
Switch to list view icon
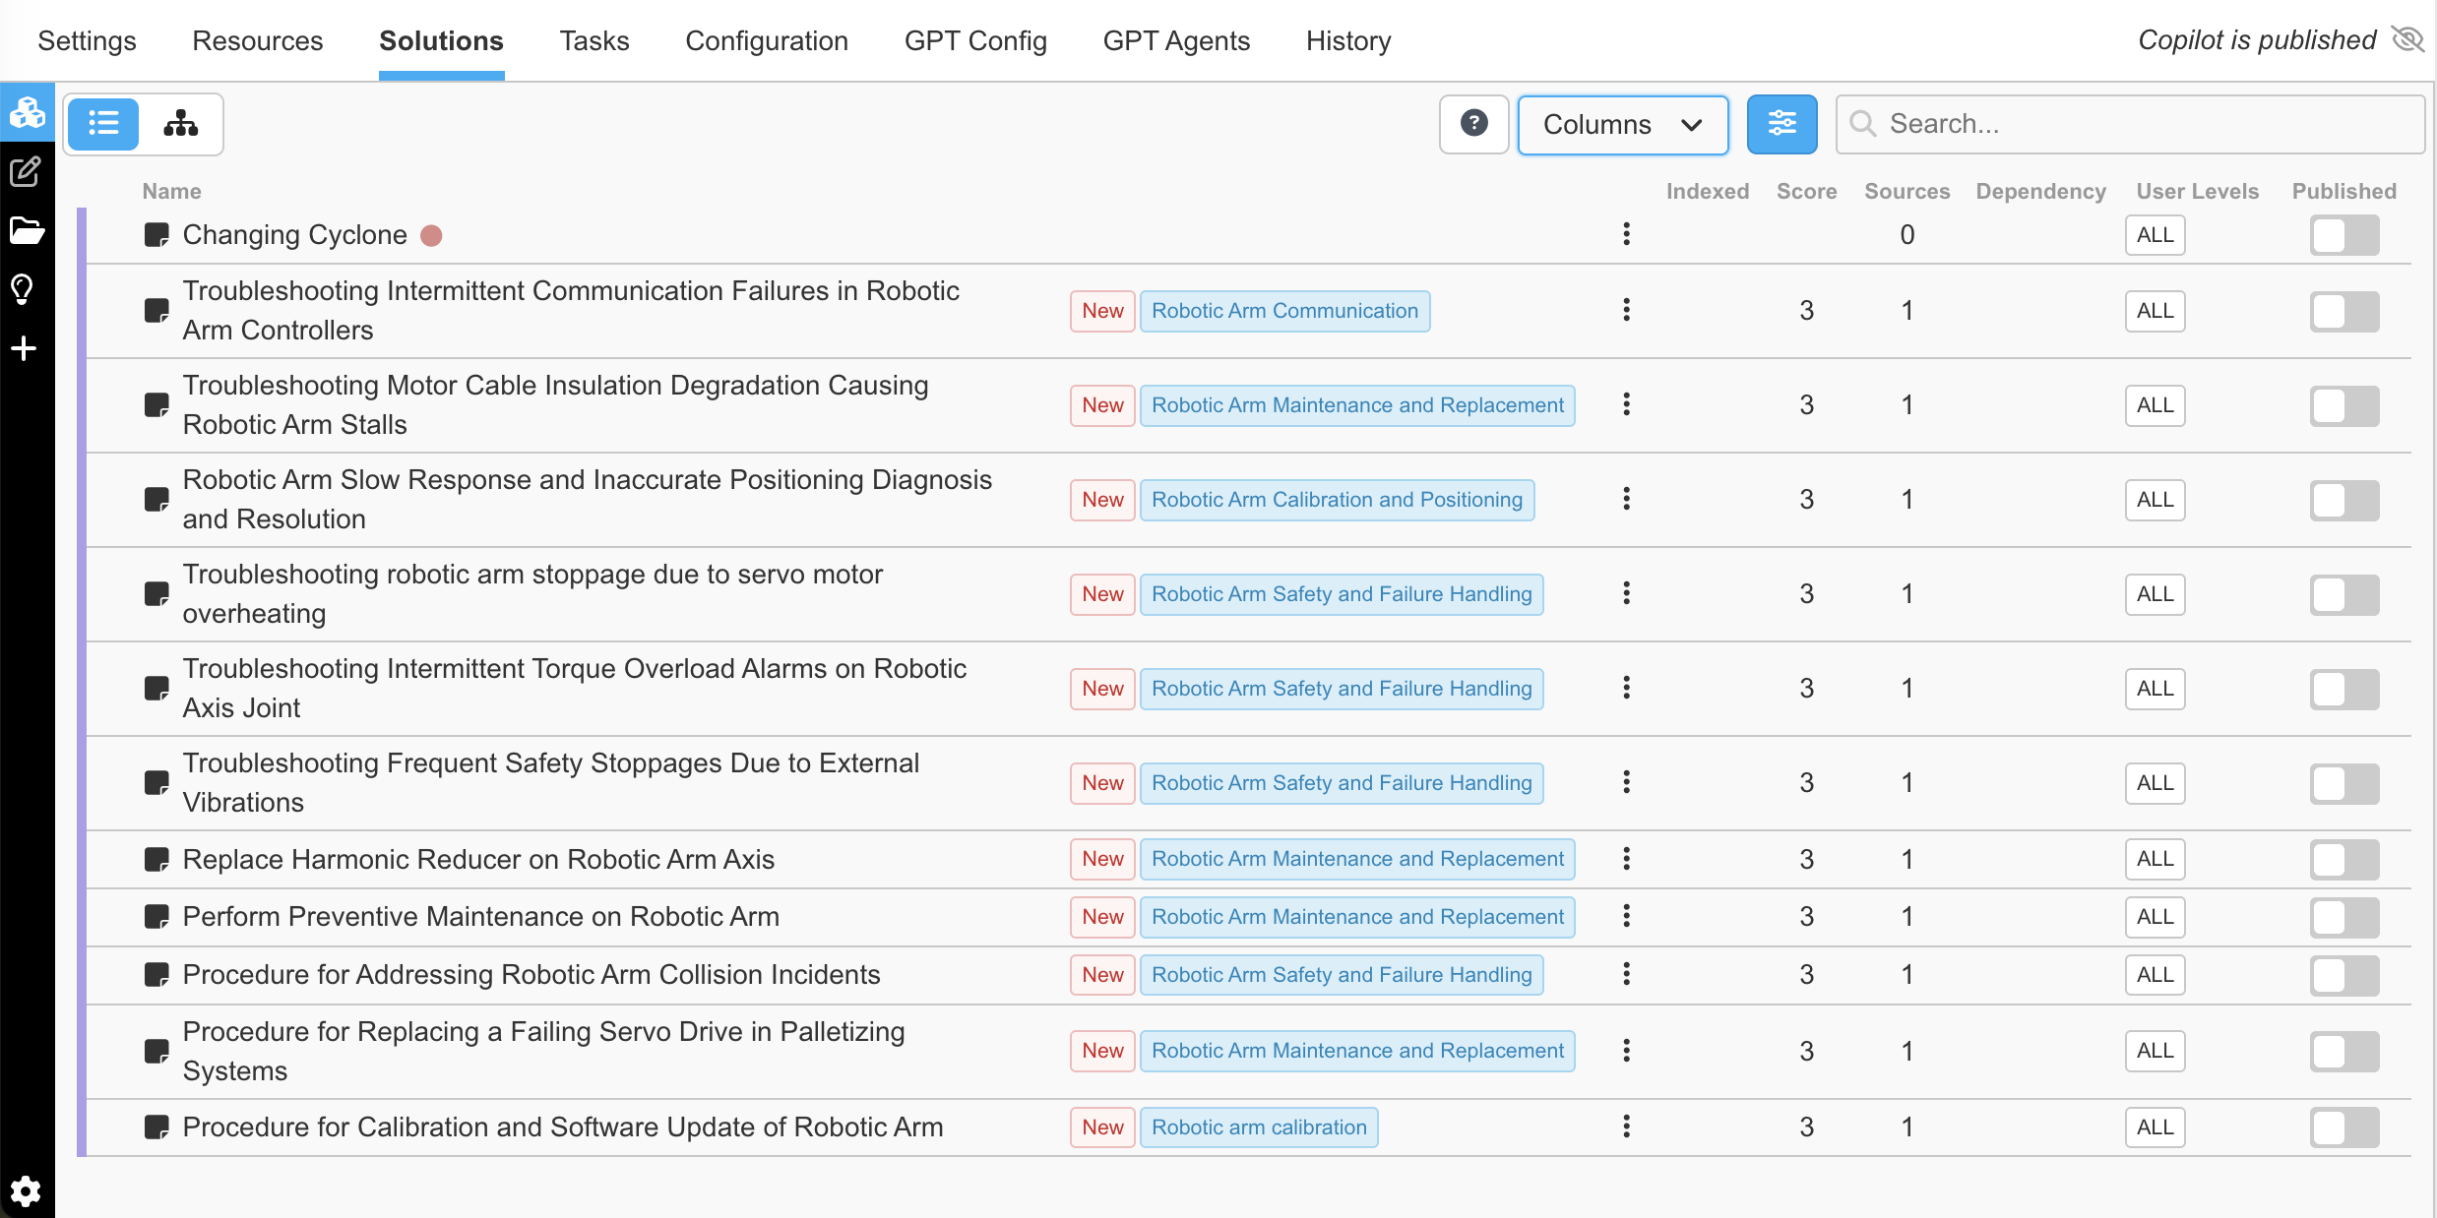point(103,124)
